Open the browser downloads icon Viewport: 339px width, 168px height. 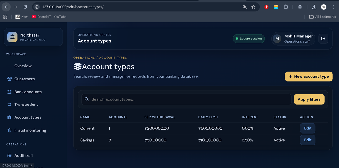(314, 7)
